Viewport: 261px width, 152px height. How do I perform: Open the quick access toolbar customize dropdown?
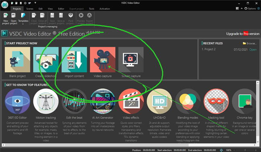[x=35, y=3]
